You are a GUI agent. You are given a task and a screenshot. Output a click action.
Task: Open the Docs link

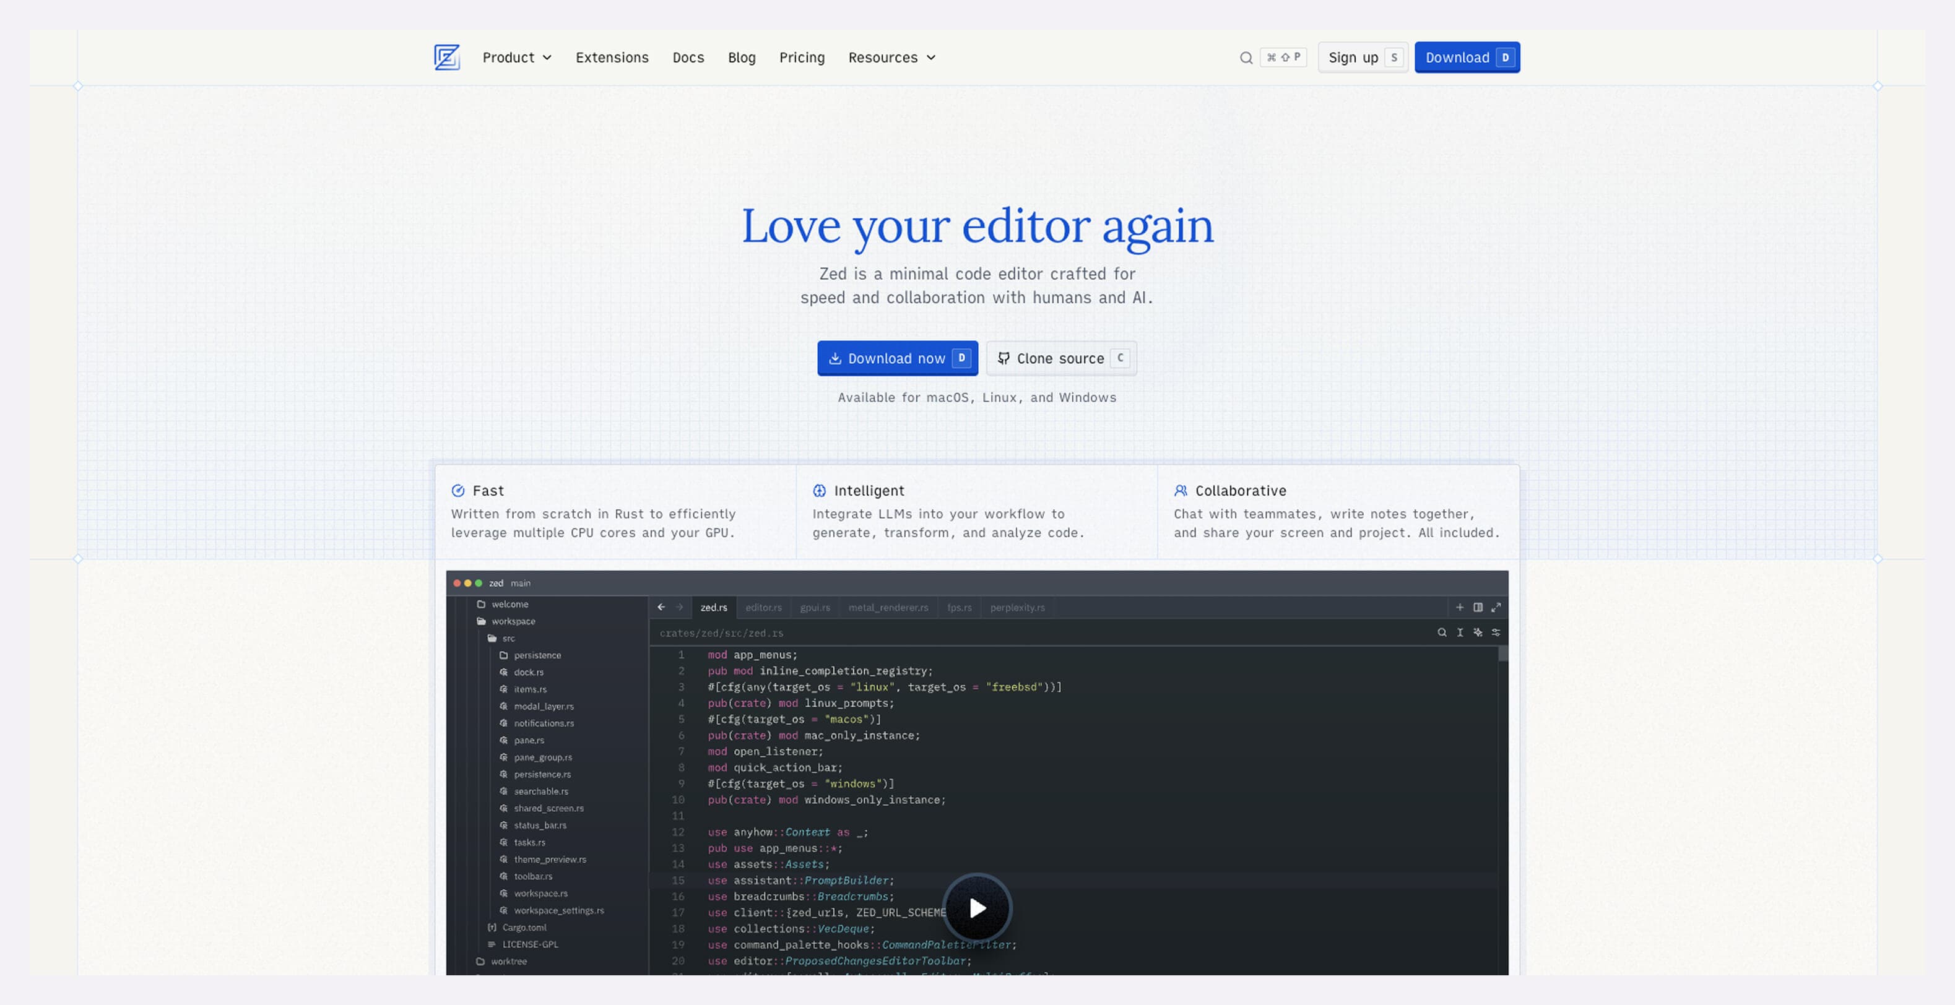click(x=688, y=58)
